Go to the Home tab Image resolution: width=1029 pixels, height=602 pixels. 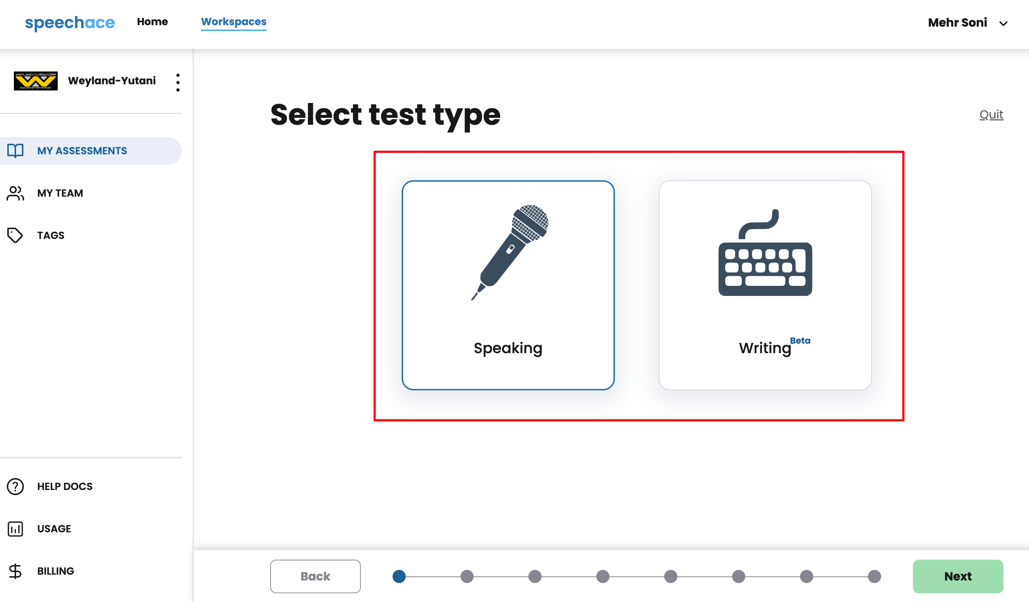(152, 22)
